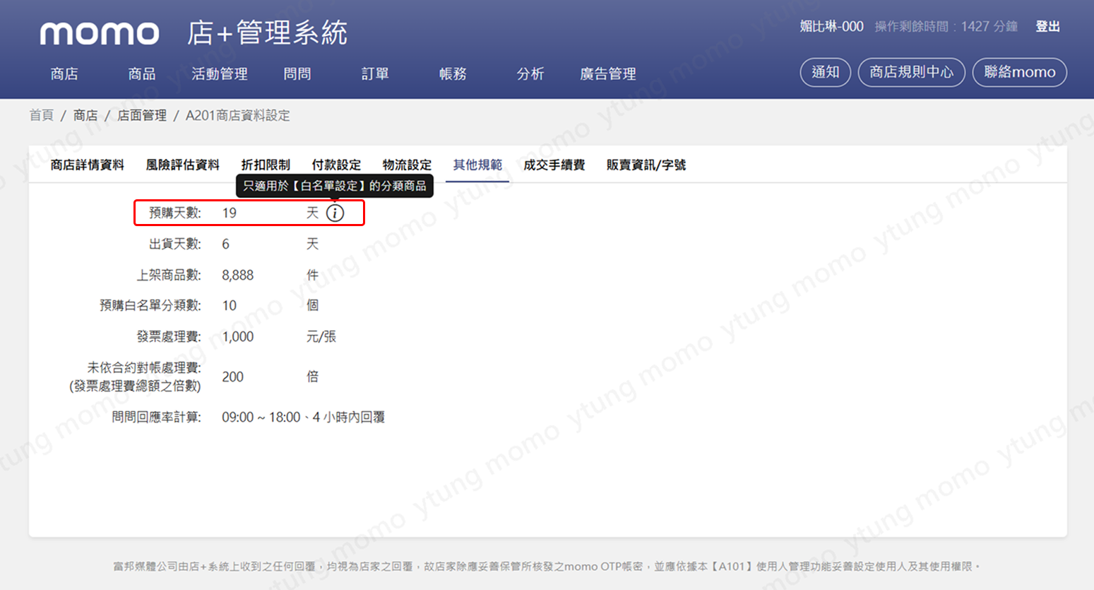Click the 上架商品數 value 8,888
This screenshot has height=590, width=1094.
[238, 275]
